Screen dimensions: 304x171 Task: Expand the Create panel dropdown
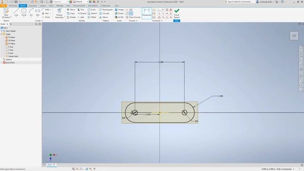39,21
